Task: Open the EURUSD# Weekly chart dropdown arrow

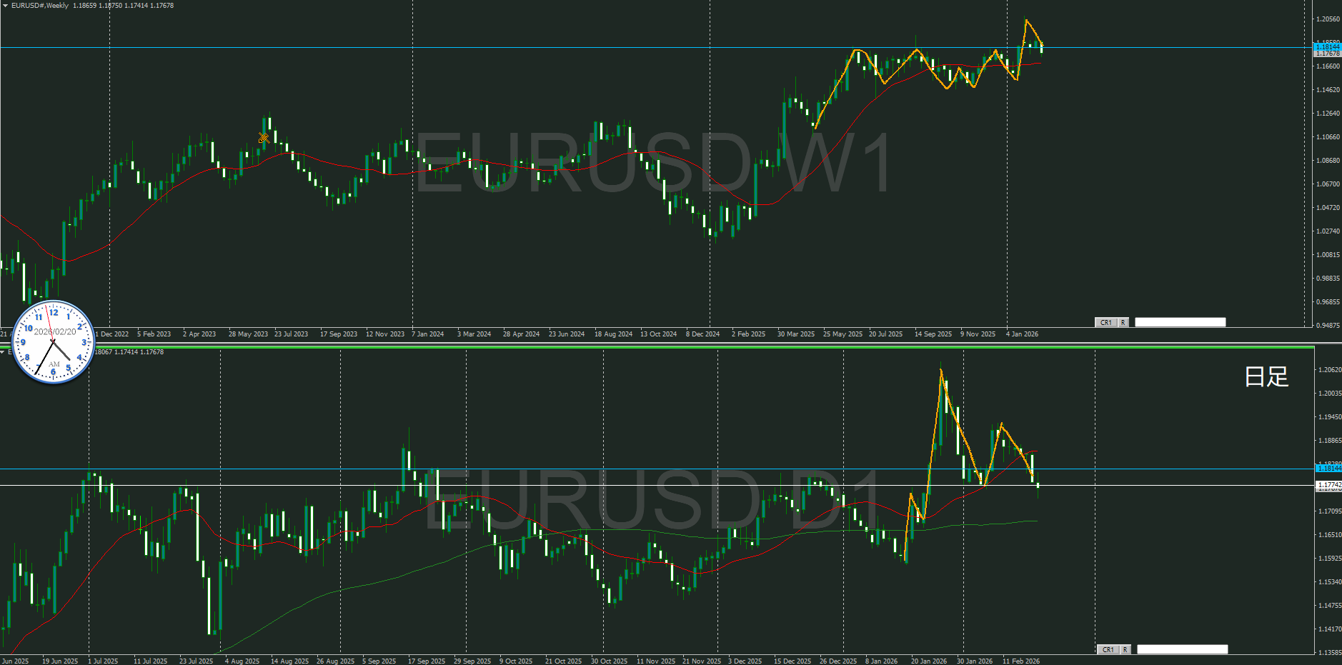Action: pyautogui.click(x=6, y=6)
